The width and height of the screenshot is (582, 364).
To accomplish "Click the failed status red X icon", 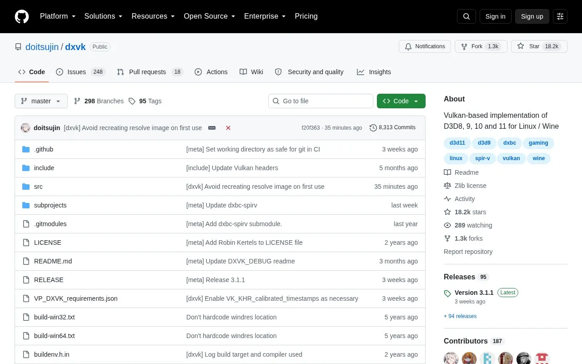I will point(228,128).
